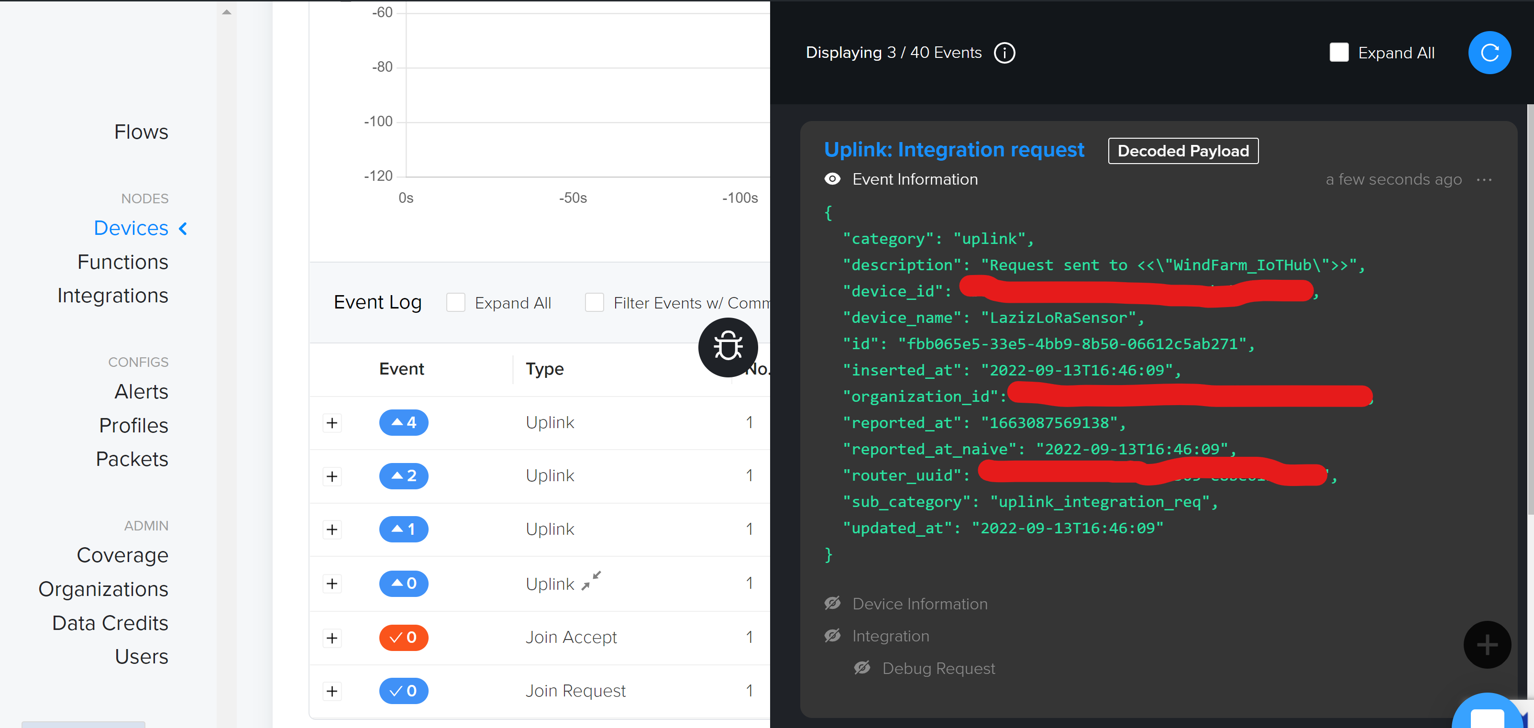Image resolution: width=1534 pixels, height=728 pixels.
Task: Hide Event Information with the eye icon
Action: [832, 179]
